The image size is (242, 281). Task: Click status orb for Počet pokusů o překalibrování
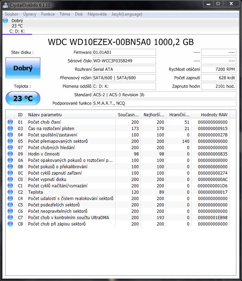(10, 166)
